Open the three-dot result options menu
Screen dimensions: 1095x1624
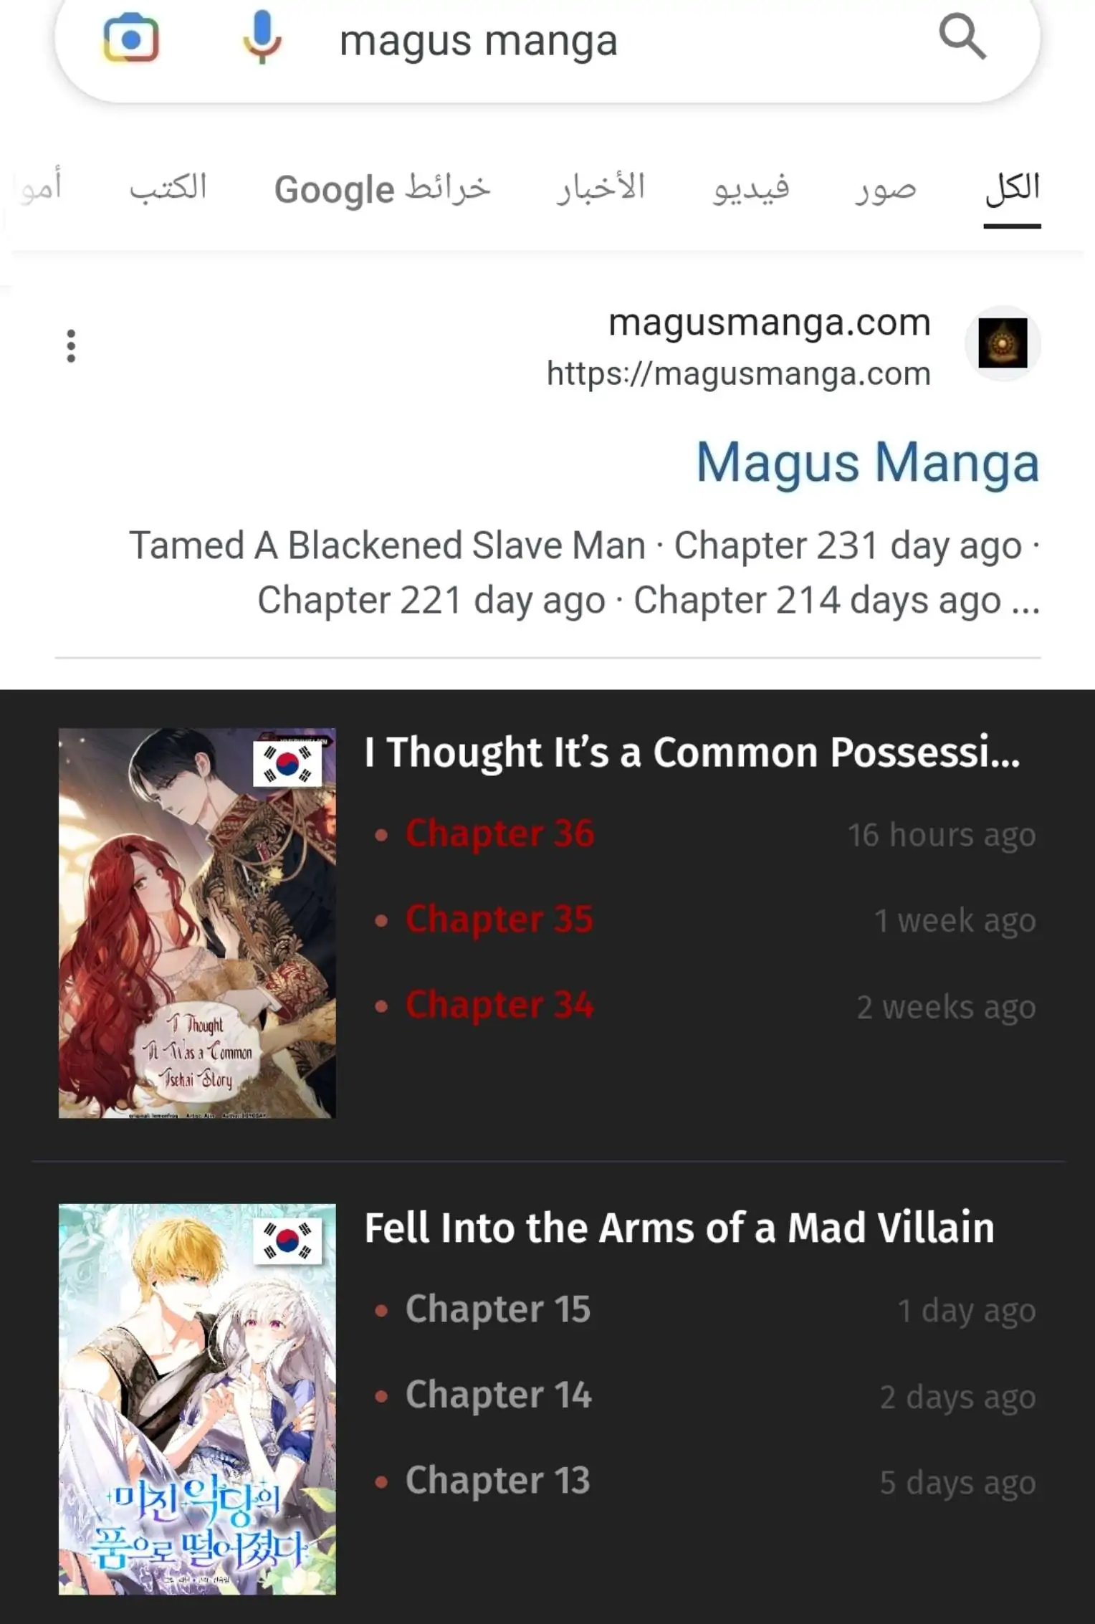coord(70,346)
